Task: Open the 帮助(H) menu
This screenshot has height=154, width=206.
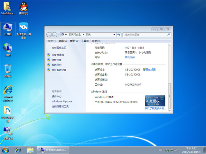Action: point(96,41)
